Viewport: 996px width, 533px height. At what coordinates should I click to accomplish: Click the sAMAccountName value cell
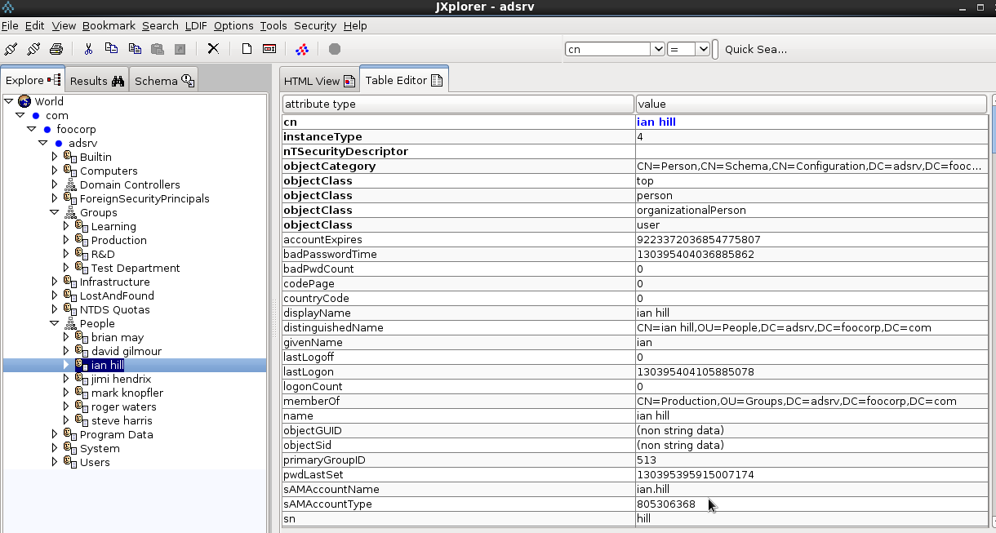coord(811,489)
